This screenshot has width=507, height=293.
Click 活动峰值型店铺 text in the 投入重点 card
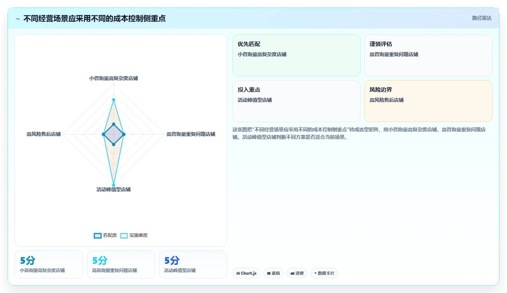(x=255, y=100)
